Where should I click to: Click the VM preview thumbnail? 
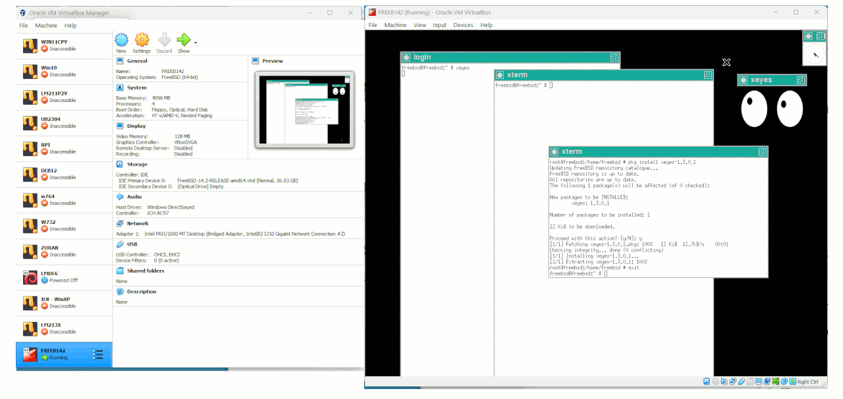(x=304, y=109)
